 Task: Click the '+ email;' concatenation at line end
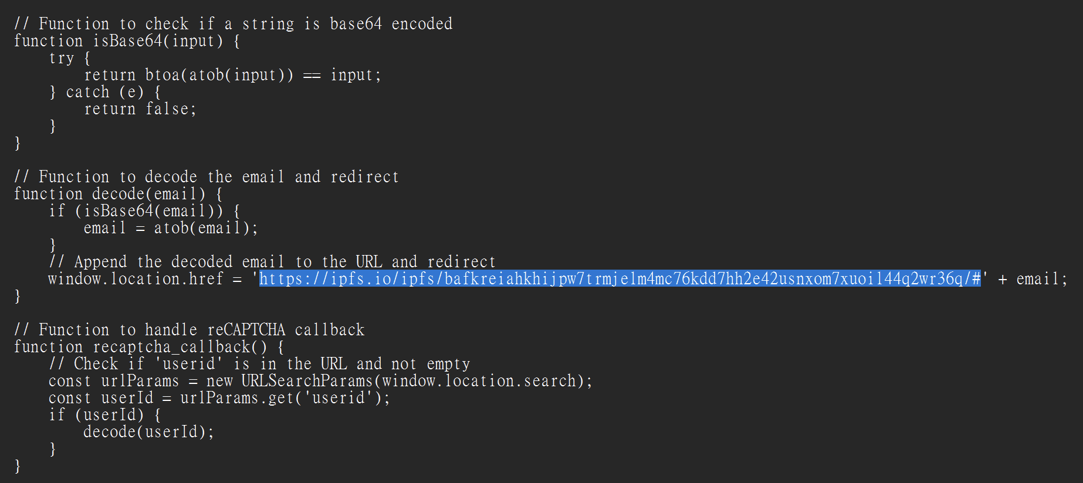(1033, 279)
